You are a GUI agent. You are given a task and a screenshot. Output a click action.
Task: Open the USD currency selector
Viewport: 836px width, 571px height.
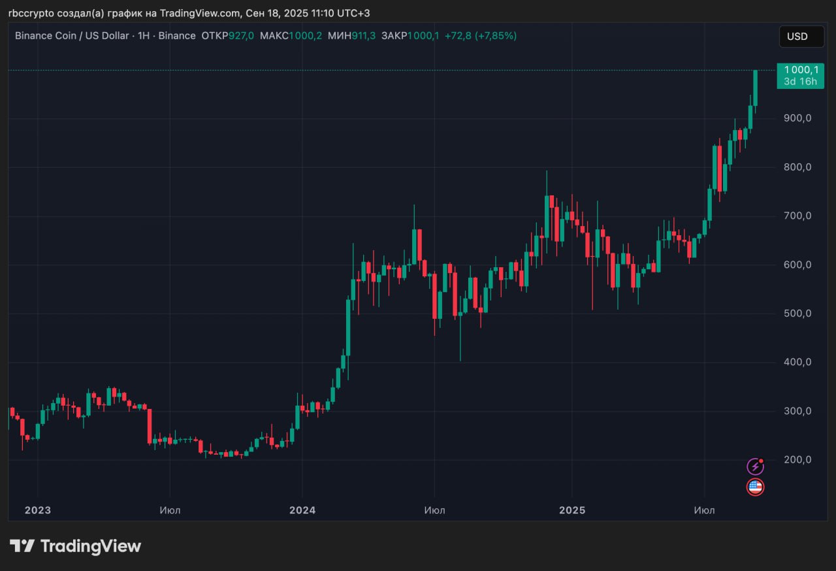point(801,37)
